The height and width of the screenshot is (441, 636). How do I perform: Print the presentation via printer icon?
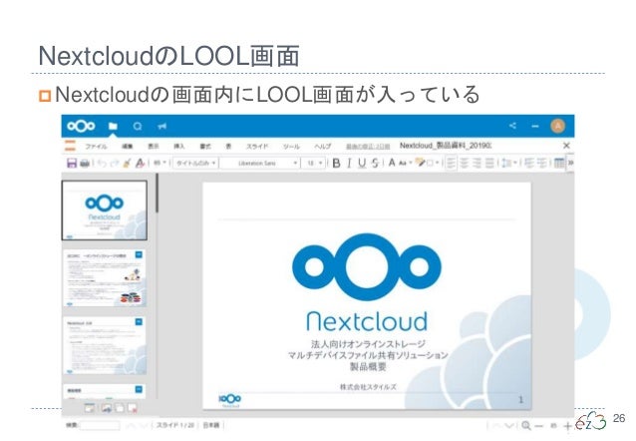point(85,163)
